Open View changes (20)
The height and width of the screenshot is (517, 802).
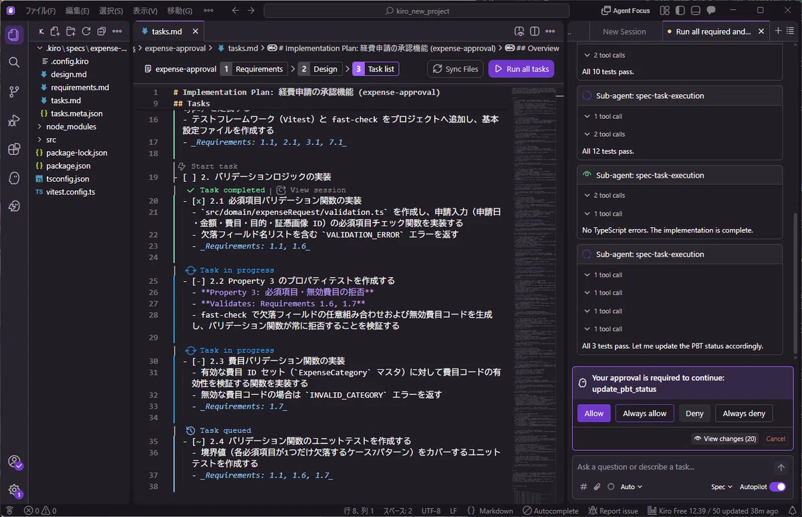pos(725,439)
